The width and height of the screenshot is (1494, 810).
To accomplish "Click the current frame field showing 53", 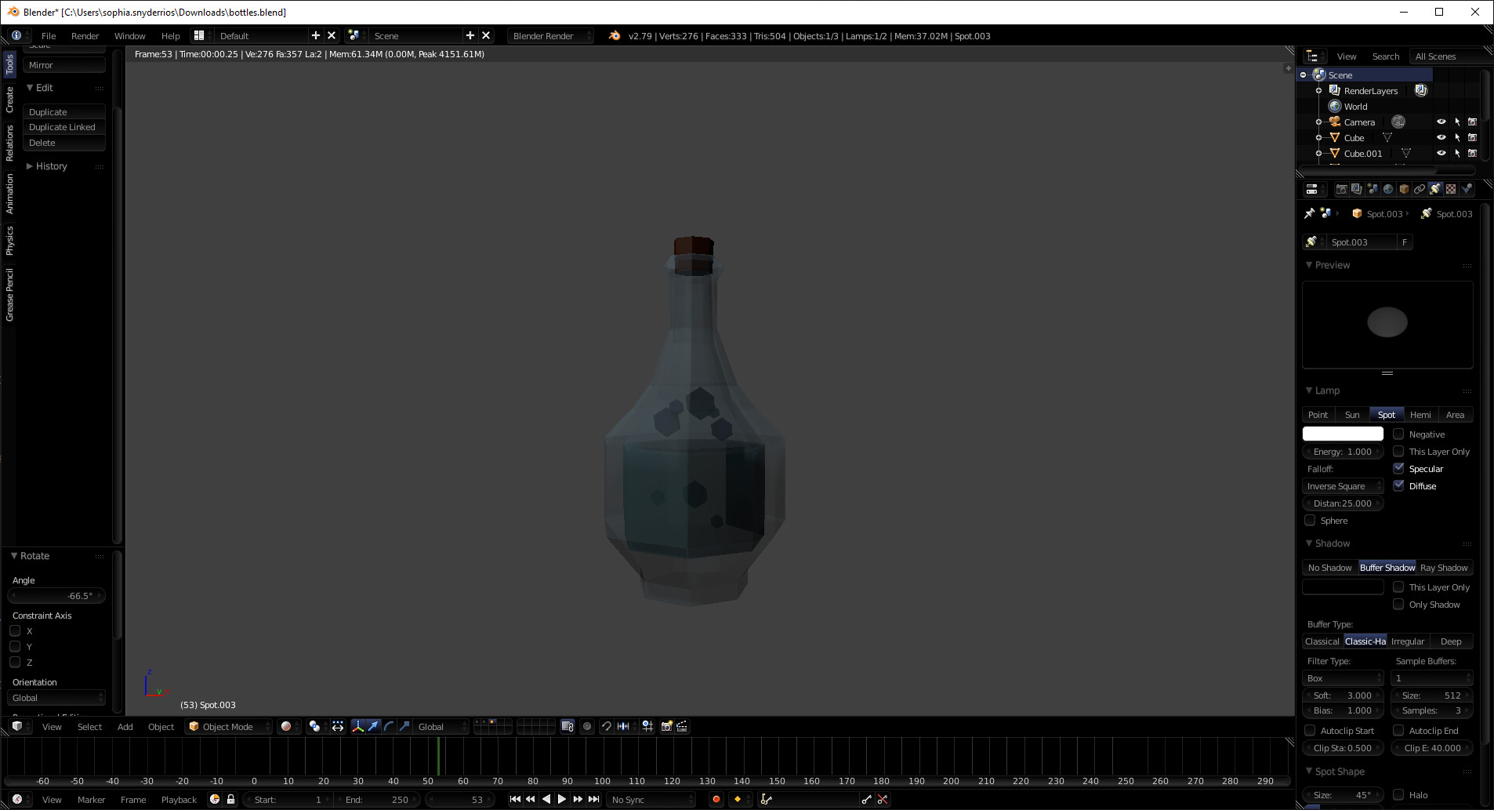I will (461, 799).
